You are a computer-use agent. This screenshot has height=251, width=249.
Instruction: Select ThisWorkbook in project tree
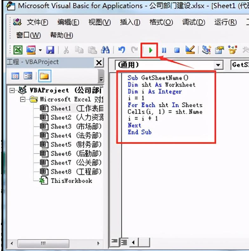(66, 181)
